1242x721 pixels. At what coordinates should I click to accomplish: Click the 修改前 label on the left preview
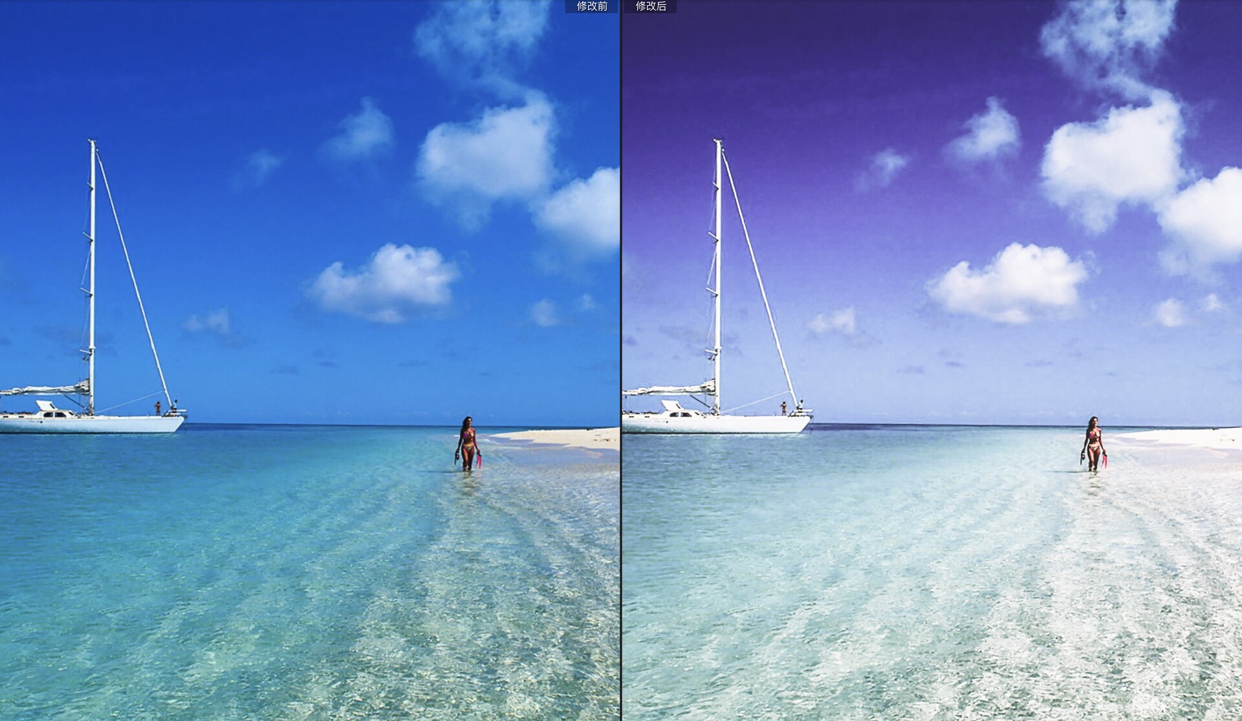pos(592,6)
